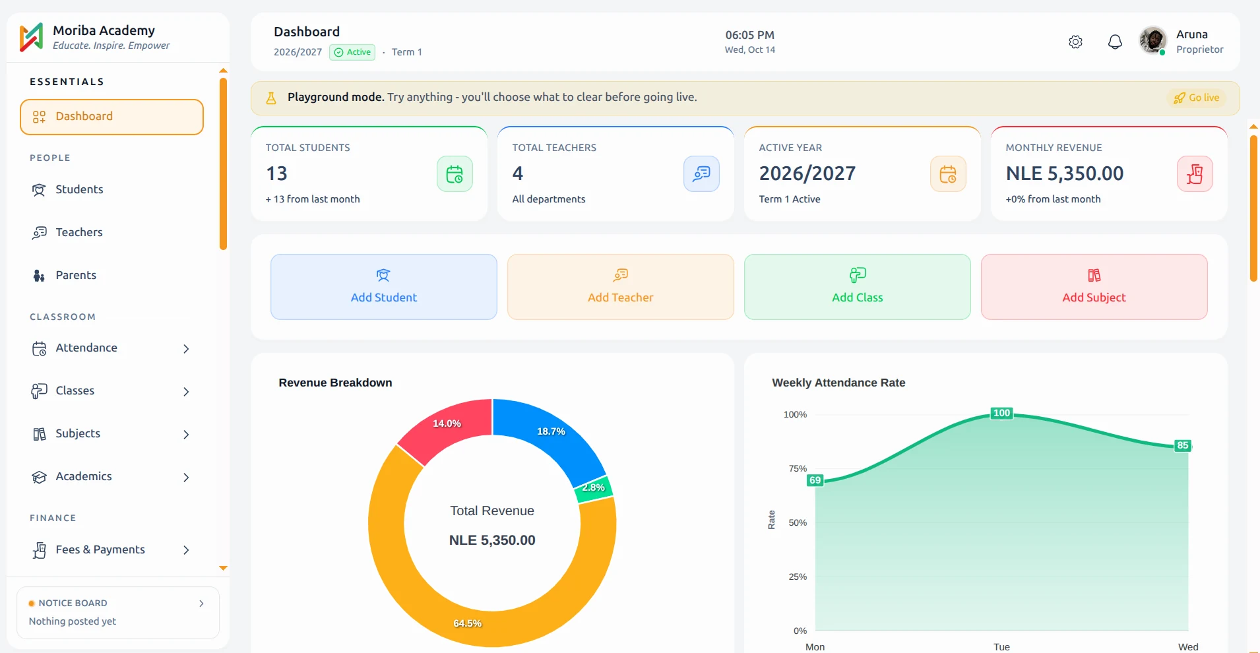This screenshot has width=1260, height=653.
Task: Open the settings gear icon
Action: pos(1075,42)
